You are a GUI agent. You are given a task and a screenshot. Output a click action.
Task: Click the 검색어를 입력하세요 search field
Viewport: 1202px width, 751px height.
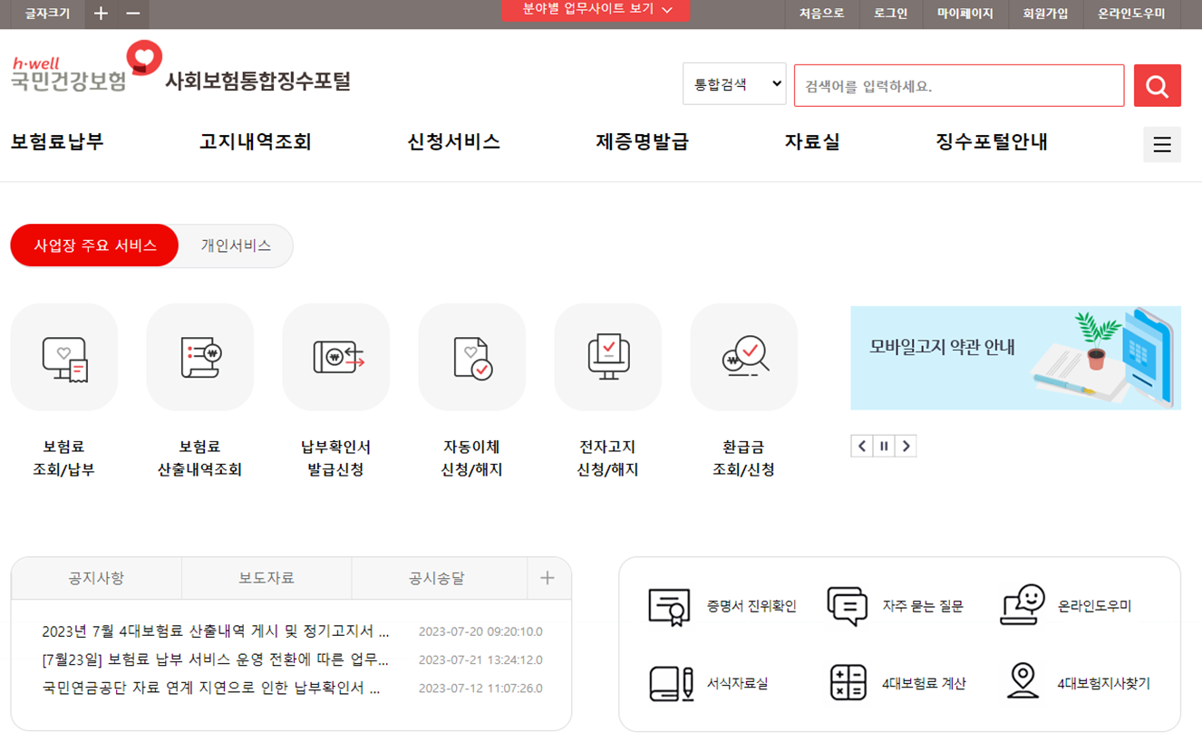coord(959,86)
